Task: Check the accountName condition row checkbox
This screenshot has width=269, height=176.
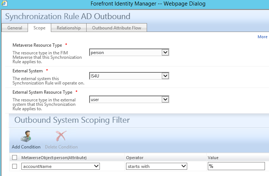Action: [15, 166]
